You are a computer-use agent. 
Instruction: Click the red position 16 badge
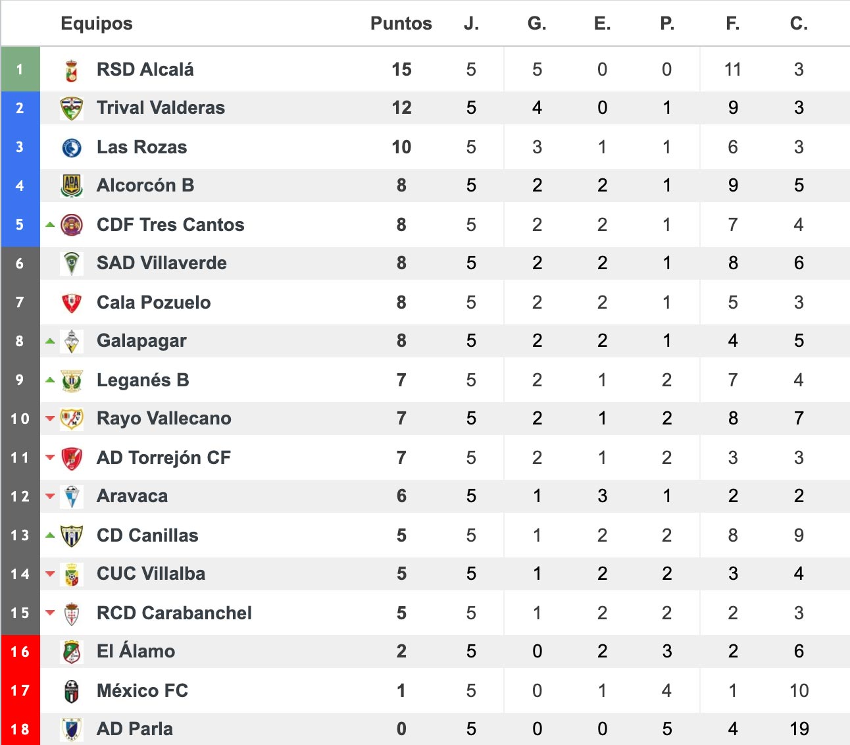click(20, 652)
